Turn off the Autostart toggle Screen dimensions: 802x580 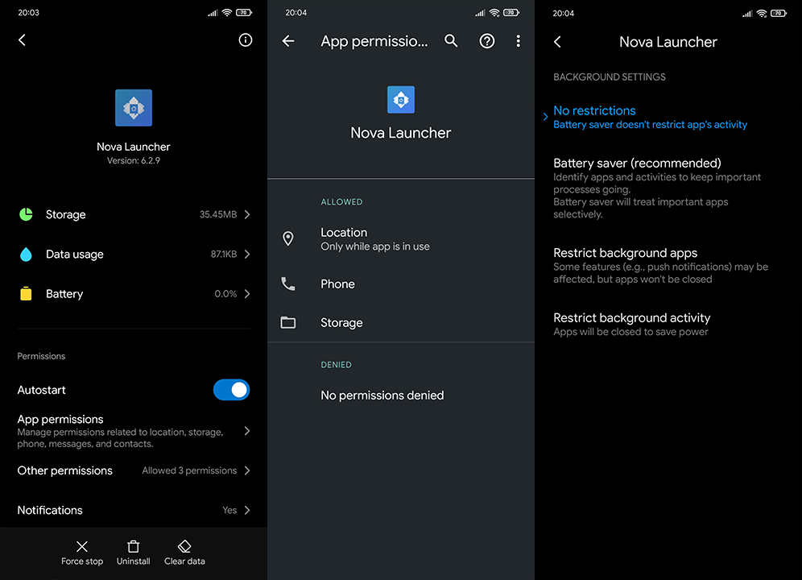coord(232,390)
